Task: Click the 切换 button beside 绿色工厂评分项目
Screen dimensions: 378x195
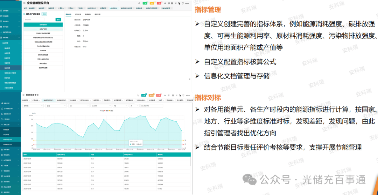Action: (x=44, y=14)
